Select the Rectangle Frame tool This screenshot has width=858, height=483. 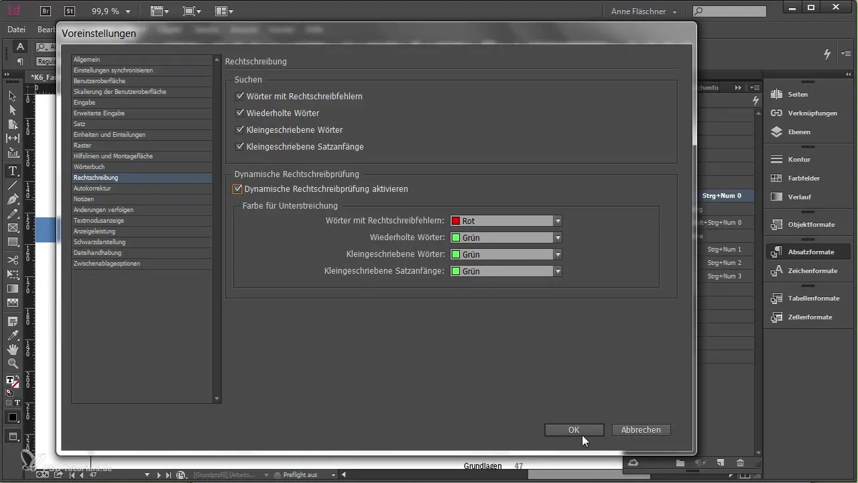(12, 228)
